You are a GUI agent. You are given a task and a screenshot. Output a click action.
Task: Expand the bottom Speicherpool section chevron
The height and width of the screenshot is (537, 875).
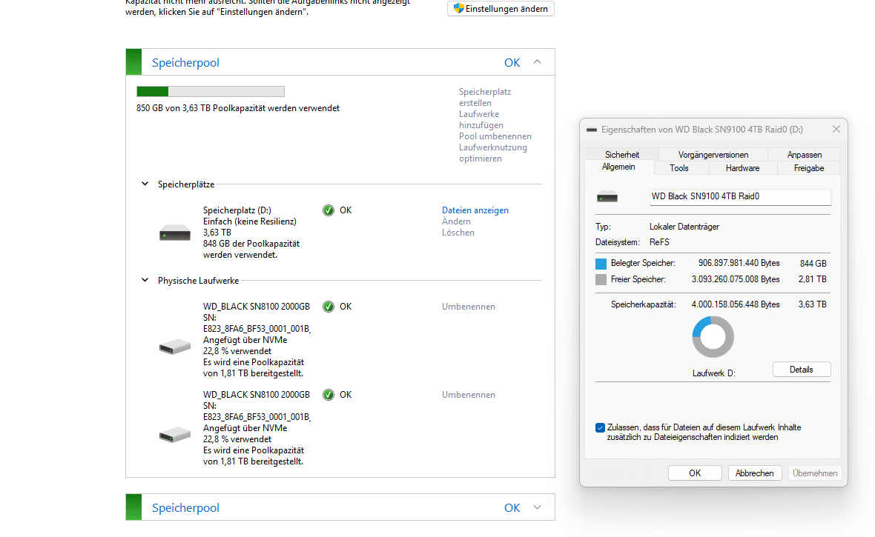pyautogui.click(x=538, y=507)
